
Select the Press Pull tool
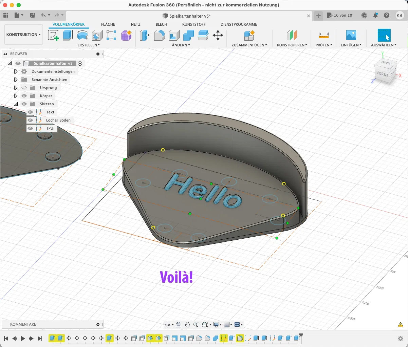pyautogui.click(x=145, y=35)
